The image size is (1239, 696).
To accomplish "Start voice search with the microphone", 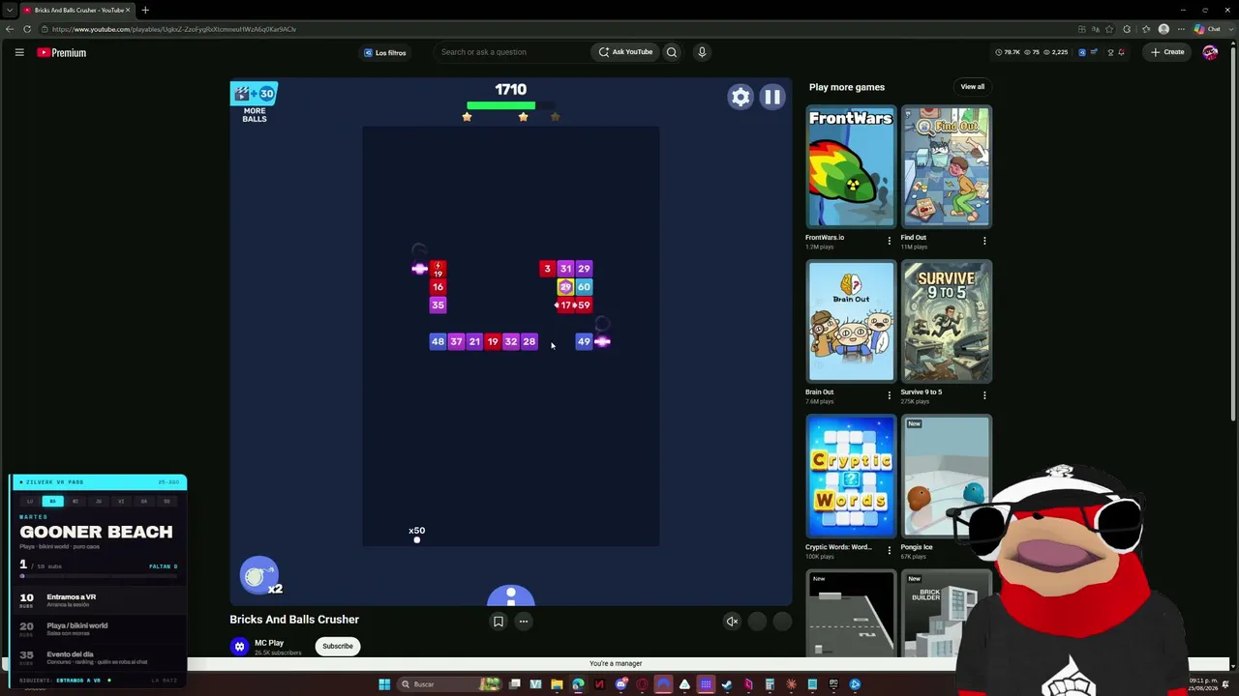I will [x=702, y=52].
